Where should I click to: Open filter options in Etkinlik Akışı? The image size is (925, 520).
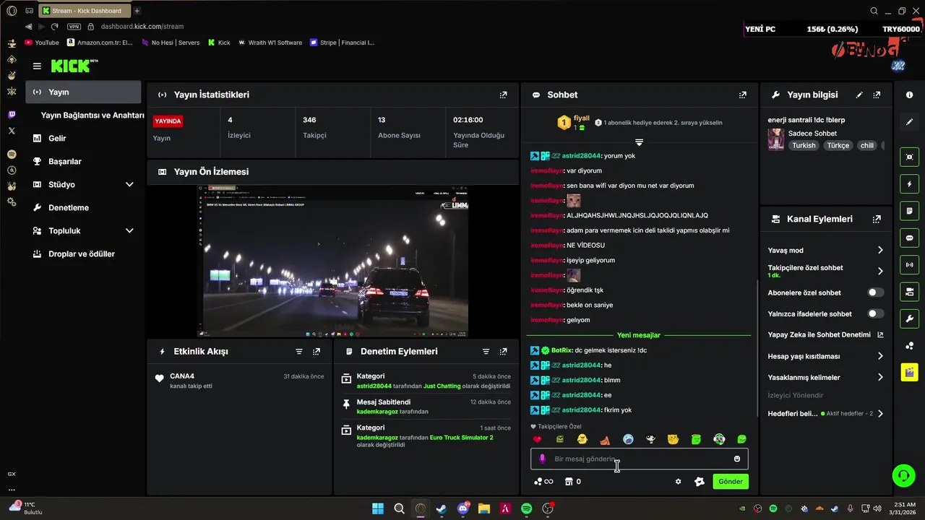click(299, 351)
